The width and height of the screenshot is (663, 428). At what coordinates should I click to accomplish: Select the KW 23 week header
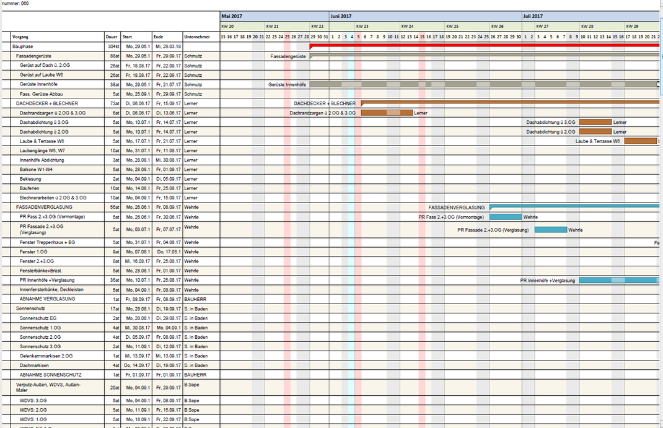pyautogui.click(x=362, y=27)
